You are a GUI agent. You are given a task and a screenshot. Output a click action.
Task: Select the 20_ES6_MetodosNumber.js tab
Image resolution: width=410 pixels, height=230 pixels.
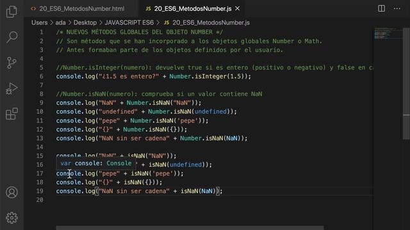[192, 8]
